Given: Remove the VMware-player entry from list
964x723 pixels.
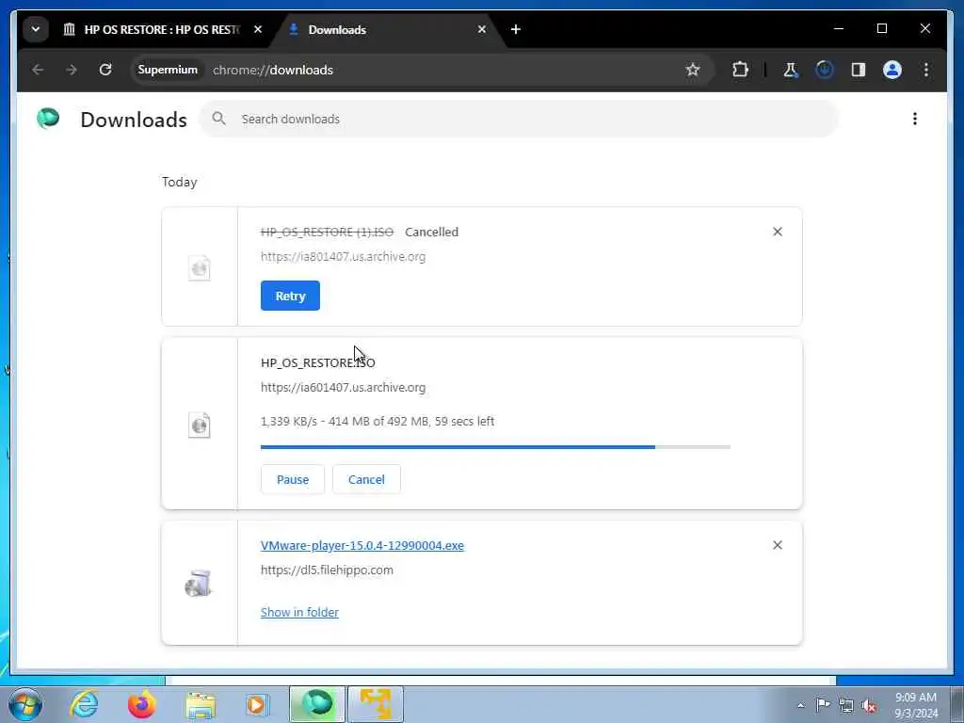Looking at the screenshot, I should [x=777, y=545].
